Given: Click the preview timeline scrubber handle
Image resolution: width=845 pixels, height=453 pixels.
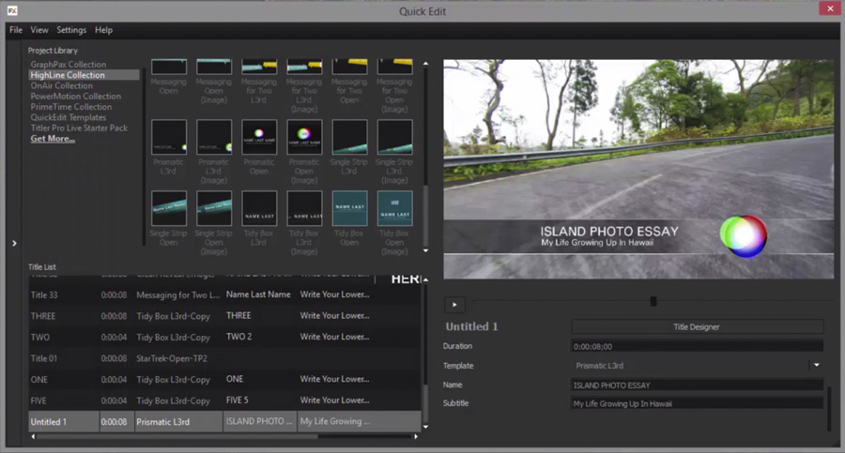Looking at the screenshot, I should click(x=653, y=301).
